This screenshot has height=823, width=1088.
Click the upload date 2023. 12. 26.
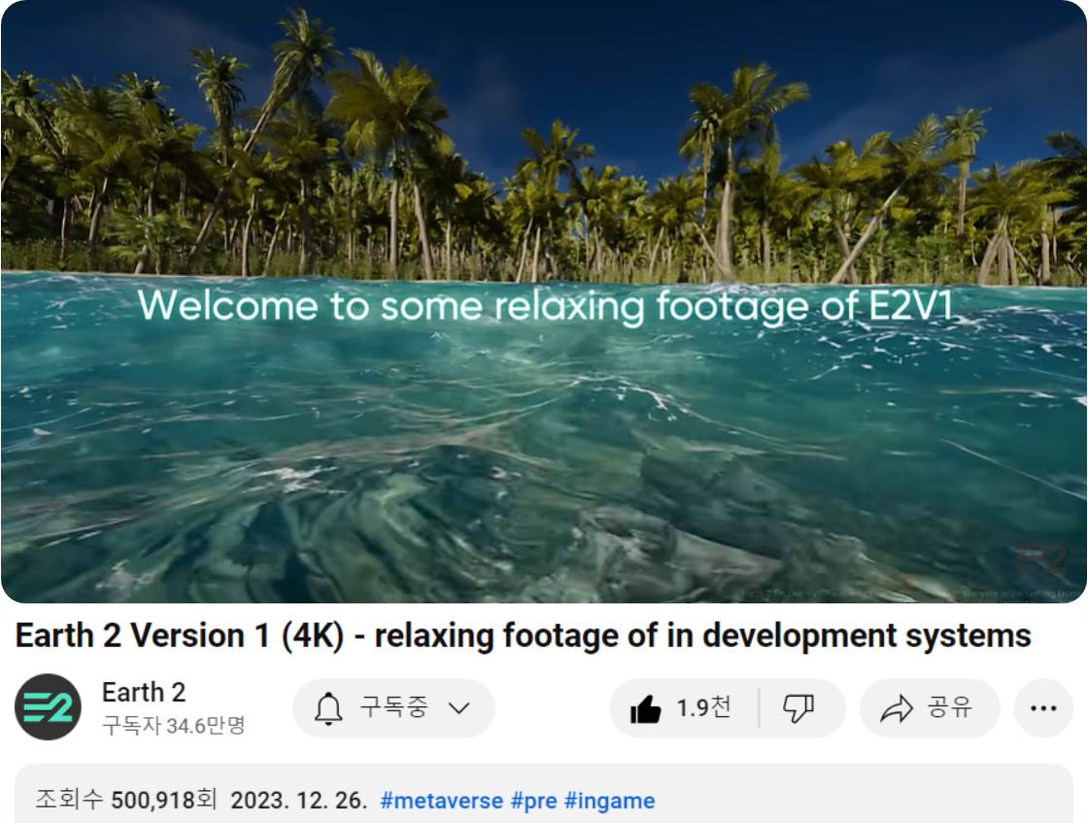tap(298, 801)
